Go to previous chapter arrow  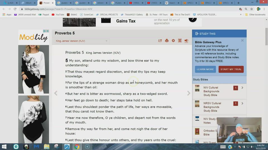pyautogui.click(x=56, y=93)
